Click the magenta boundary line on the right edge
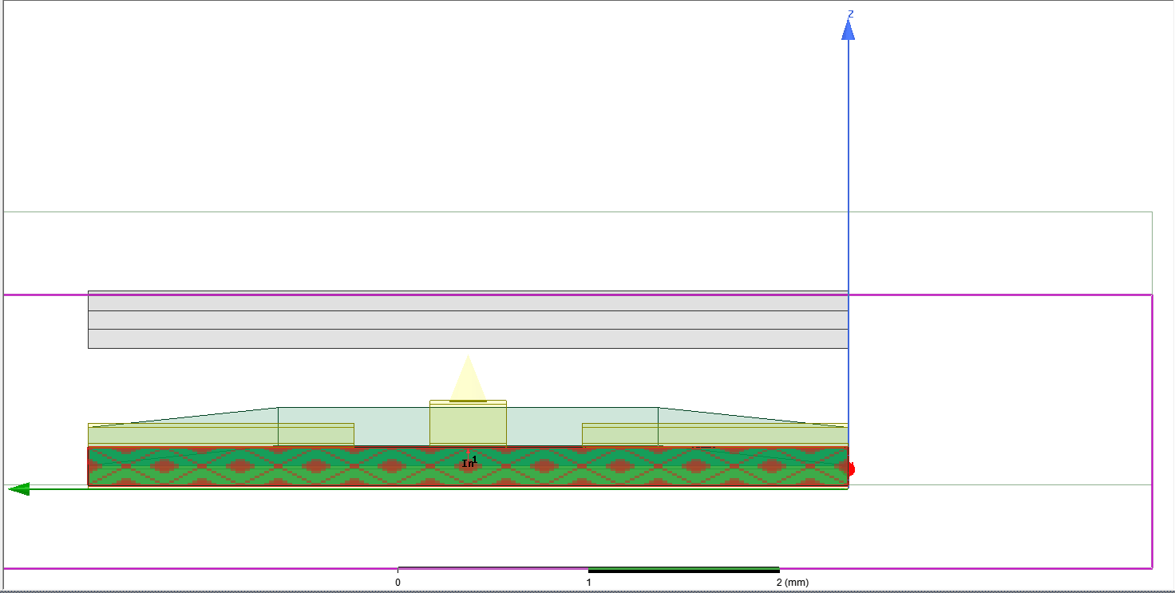This screenshot has width=1175, height=593. point(1152,431)
